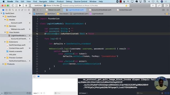Collapse the SwiftClient project root
Viewport: 170px width, 95px height.
[1, 13]
